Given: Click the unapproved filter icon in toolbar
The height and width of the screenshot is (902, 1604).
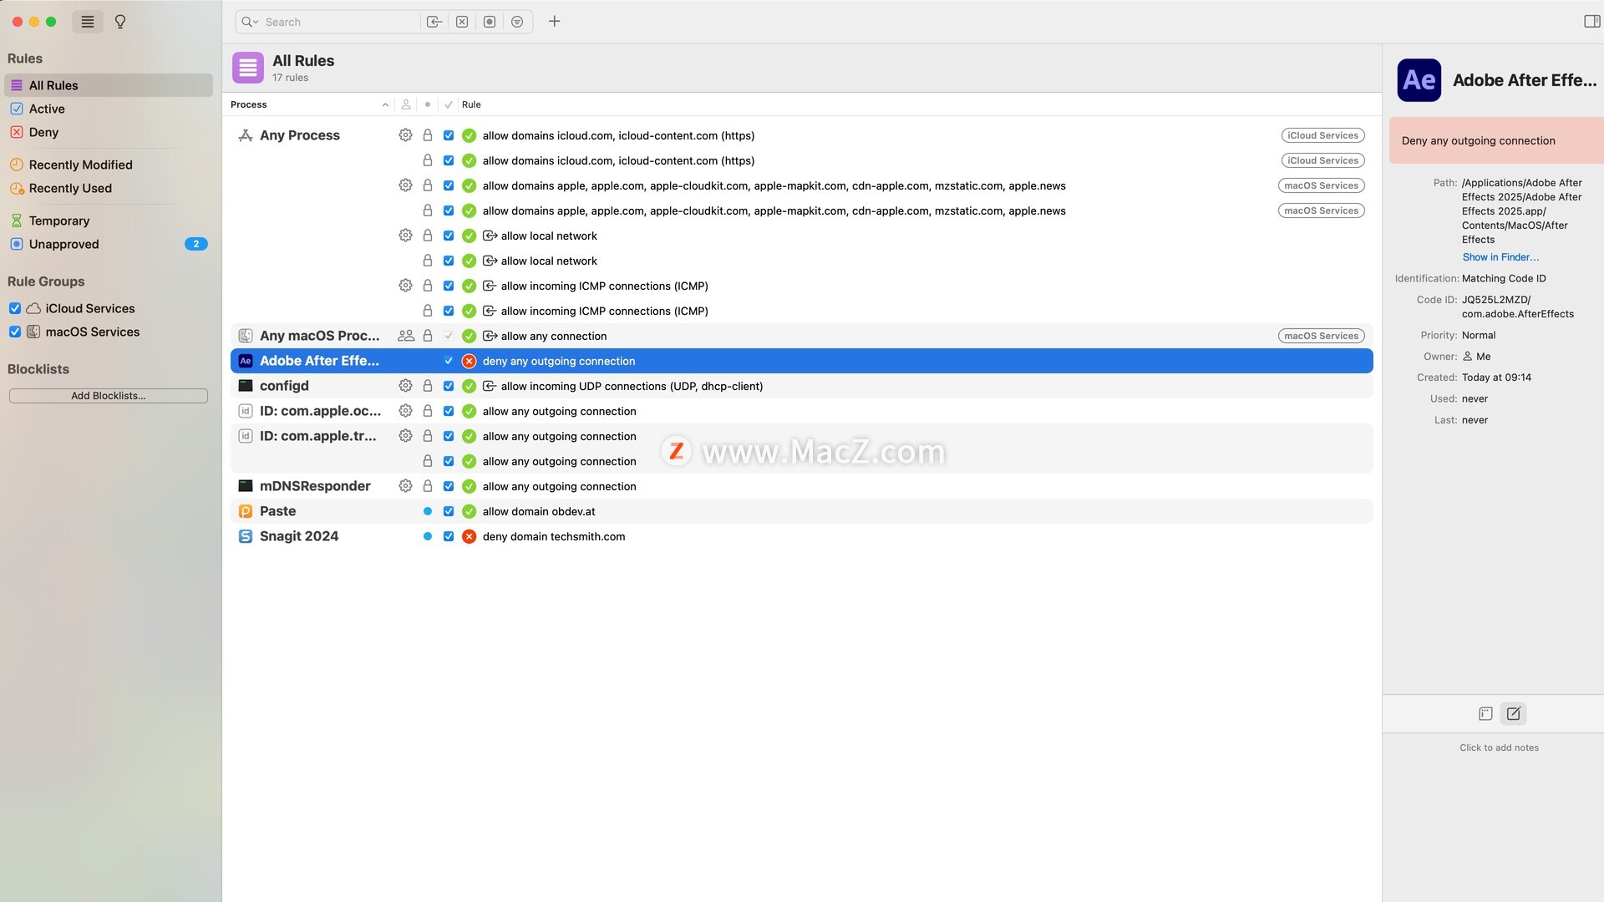Looking at the screenshot, I should point(490,22).
